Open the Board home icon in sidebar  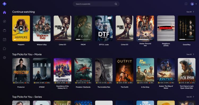click(x=5, y=12)
